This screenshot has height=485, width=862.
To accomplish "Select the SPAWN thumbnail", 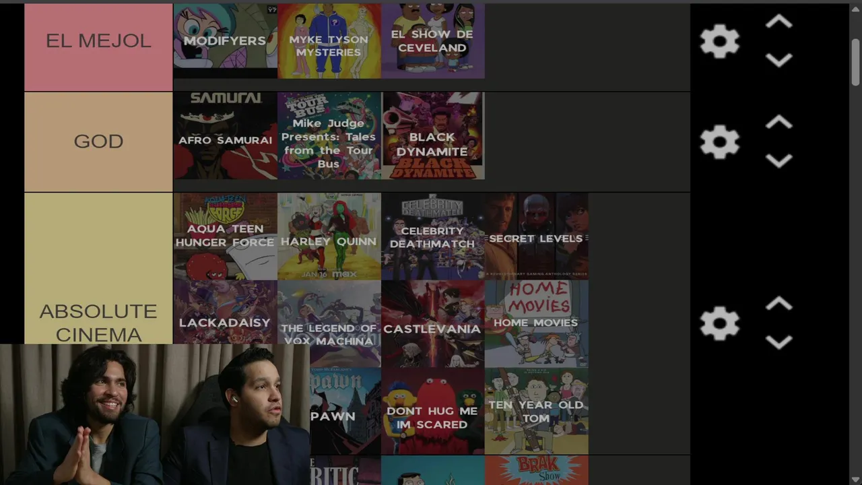I will tap(345, 411).
